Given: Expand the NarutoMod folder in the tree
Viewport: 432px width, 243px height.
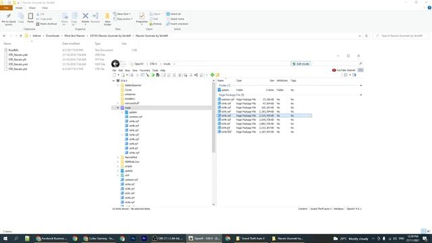Looking at the screenshot, I should click(x=118, y=157).
